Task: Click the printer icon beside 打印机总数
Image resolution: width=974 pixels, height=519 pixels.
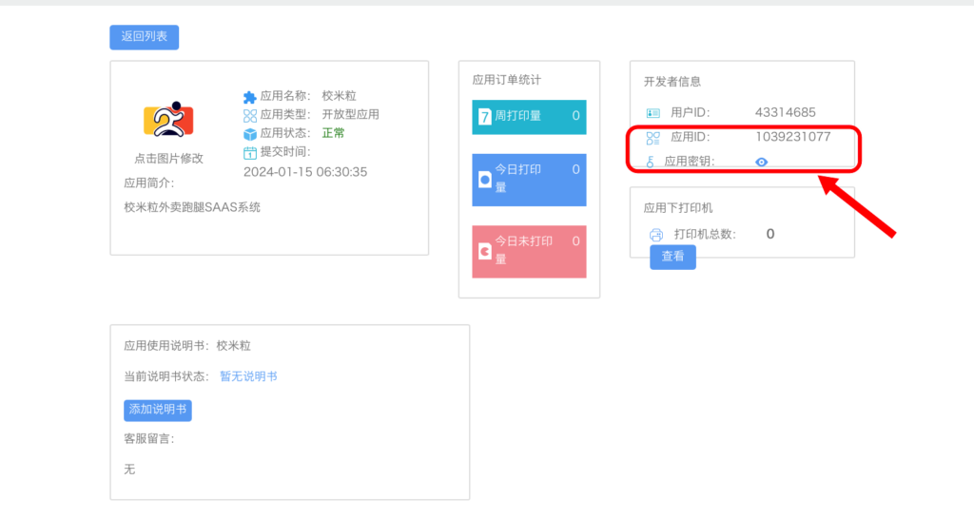Action: (x=656, y=235)
